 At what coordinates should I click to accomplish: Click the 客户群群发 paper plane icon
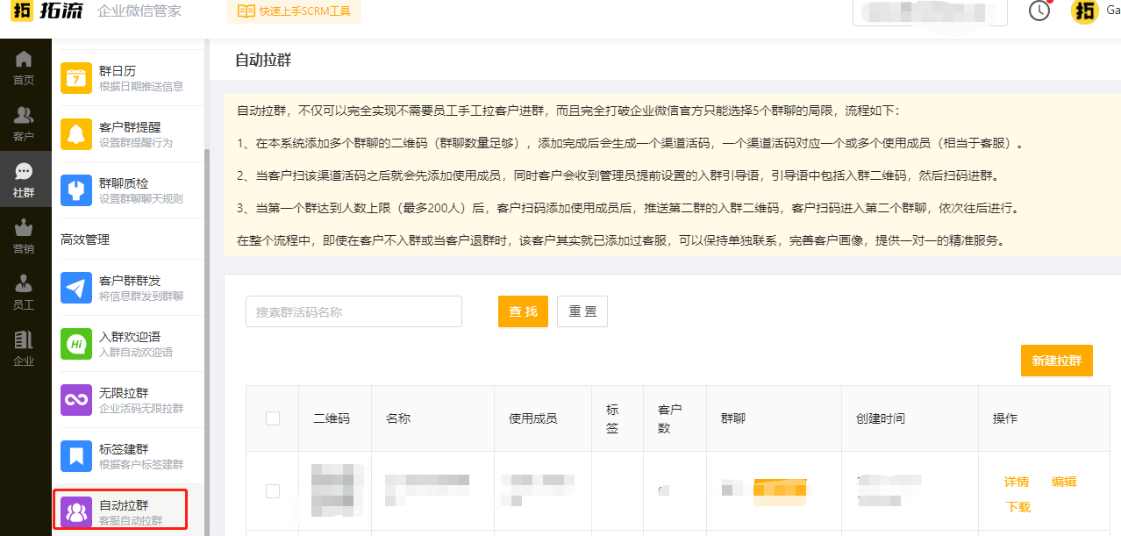[76, 288]
